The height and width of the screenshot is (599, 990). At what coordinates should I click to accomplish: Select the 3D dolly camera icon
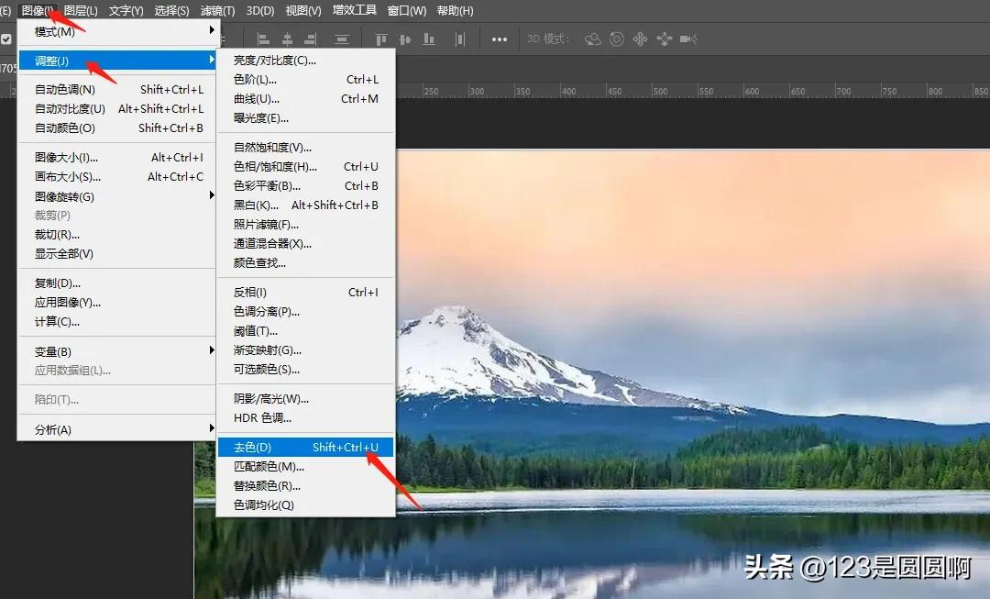[x=687, y=39]
